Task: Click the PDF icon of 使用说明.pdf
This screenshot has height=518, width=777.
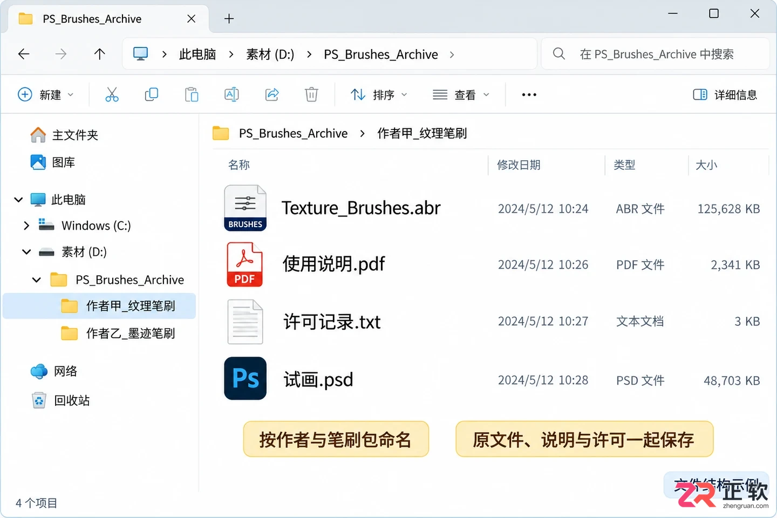Action: pyautogui.click(x=244, y=264)
